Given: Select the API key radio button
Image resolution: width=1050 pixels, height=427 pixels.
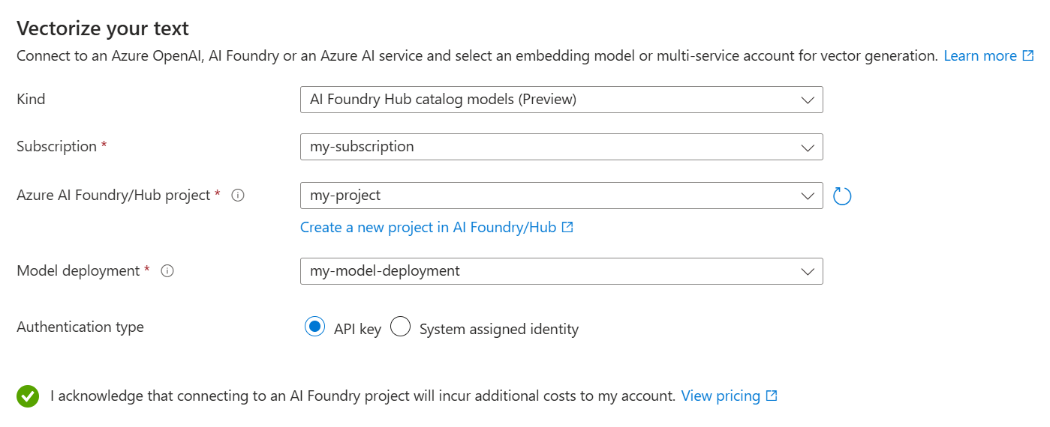Looking at the screenshot, I should point(314,327).
